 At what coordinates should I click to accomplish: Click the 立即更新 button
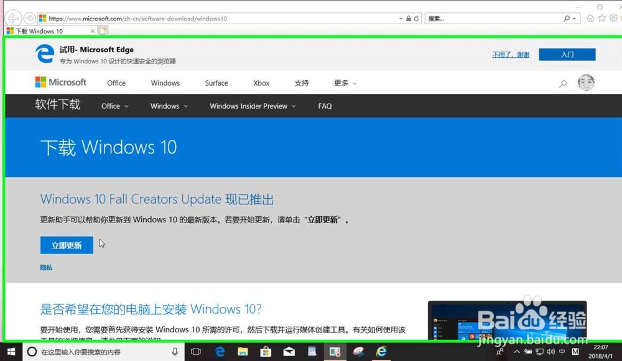tap(66, 245)
